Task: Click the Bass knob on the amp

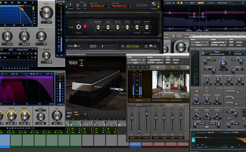Action: 108,27
